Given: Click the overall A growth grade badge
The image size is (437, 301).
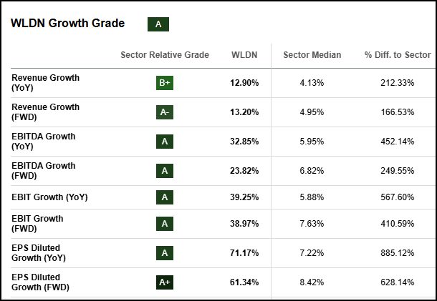Looking at the screenshot, I should (x=158, y=24).
